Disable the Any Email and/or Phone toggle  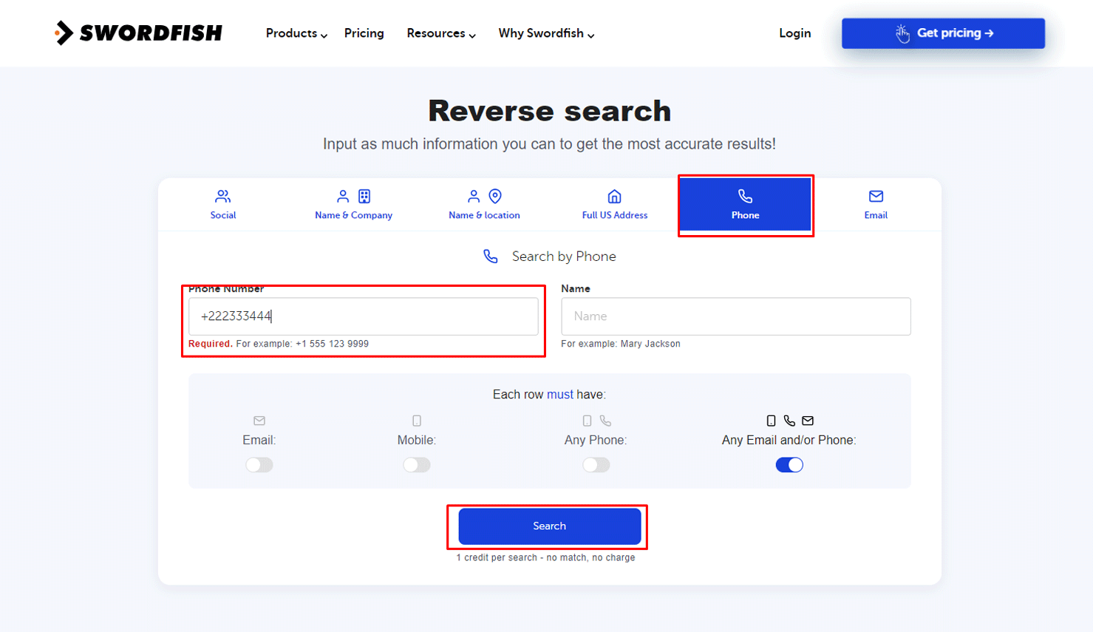(790, 464)
